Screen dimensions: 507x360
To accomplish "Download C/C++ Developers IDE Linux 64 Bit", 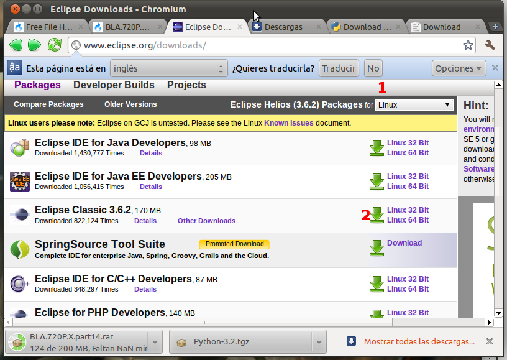I will point(408,289).
